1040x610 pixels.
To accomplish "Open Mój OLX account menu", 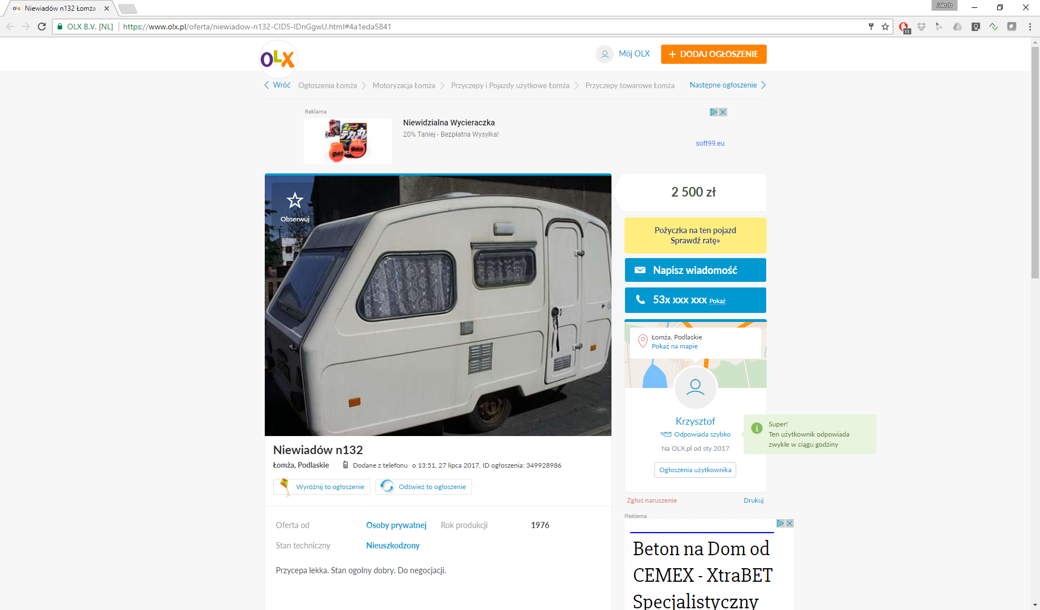I will [x=623, y=54].
